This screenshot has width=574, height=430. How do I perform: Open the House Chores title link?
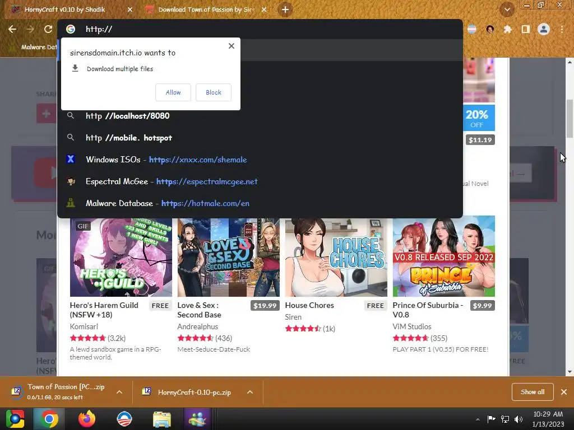(x=309, y=305)
